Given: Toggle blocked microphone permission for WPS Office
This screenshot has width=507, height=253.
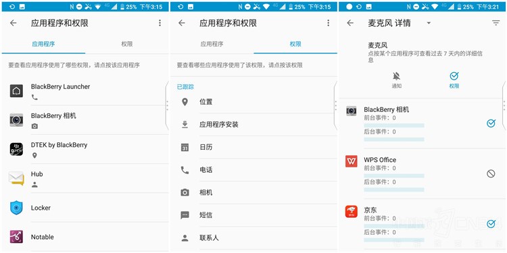Looking at the screenshot, I should click(491, 174).
